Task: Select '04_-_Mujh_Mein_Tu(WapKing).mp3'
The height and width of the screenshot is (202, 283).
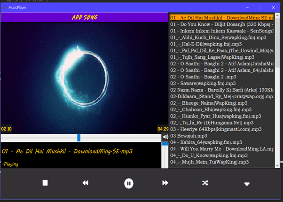Action: (x=209, y=162)
